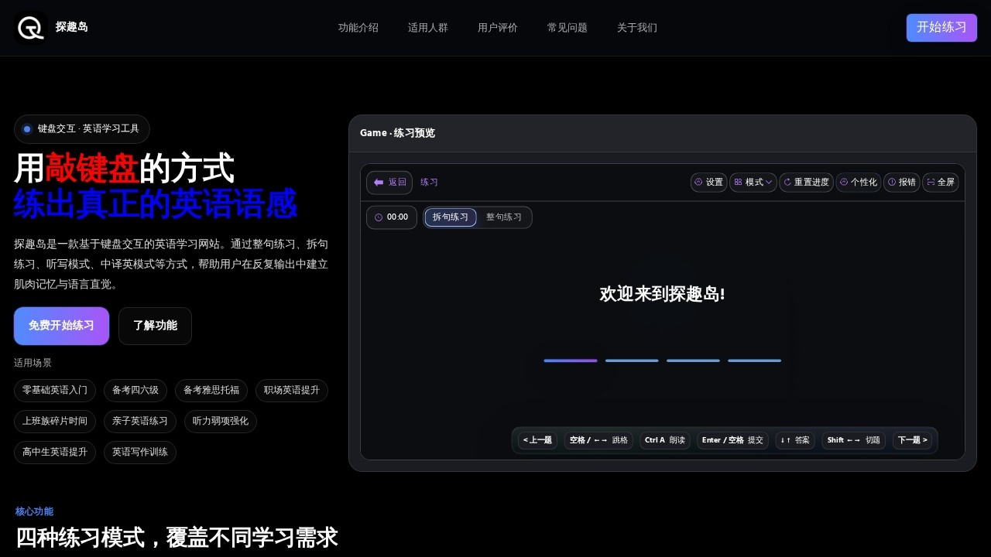Select the 拆句练习 practice toggle
This screenshot has width=991, height=557.
pos(451,217)
